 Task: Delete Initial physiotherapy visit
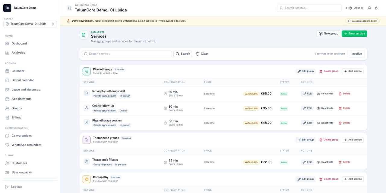coord(344,94)
